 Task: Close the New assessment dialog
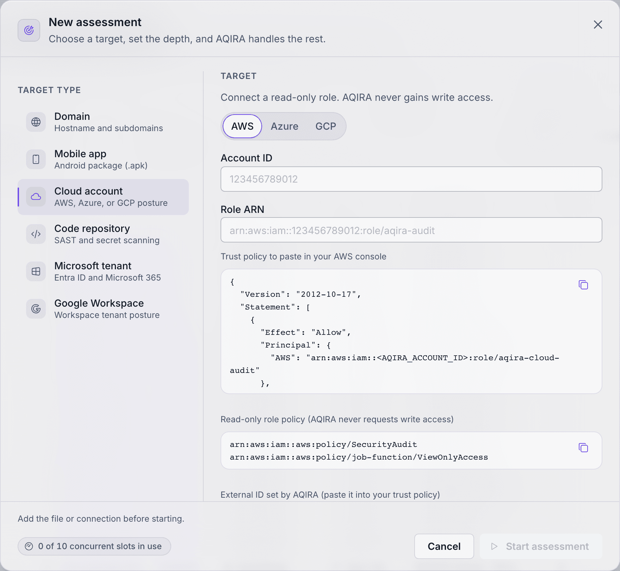tap(598, 25)
